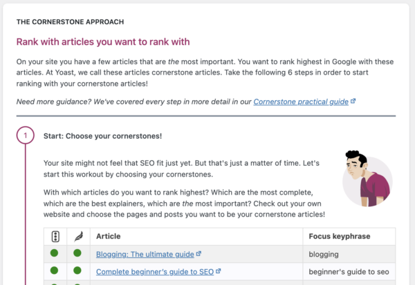Click the green SEO dot for Blogging guide
Viewport: 415px width, 285px height.
(x=55, y=254)
